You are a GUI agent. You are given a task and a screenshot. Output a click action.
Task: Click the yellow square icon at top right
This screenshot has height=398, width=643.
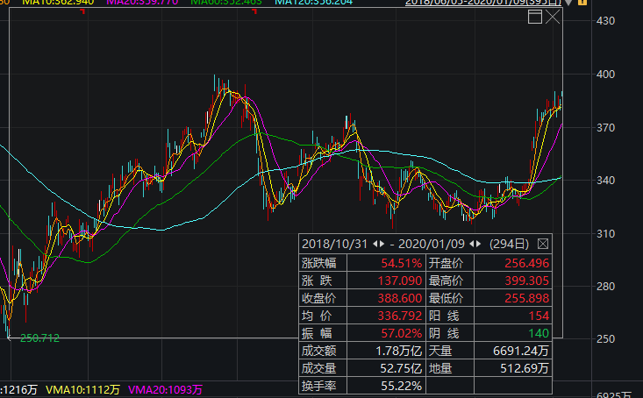click(x=582, y=2)
